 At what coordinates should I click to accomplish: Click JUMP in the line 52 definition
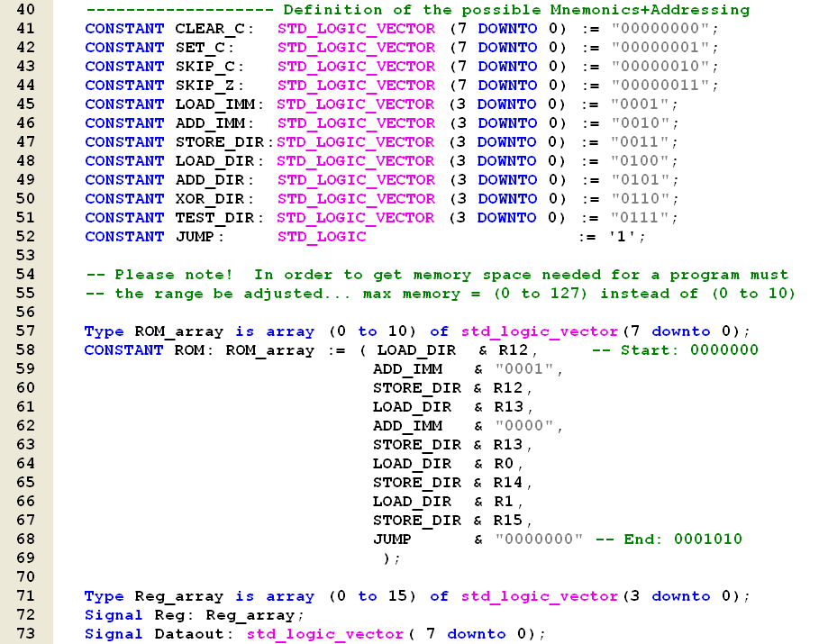pos(196,236)
